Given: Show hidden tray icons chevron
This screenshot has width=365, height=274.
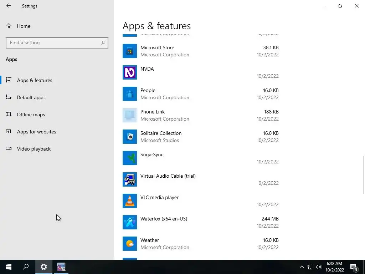Looking at the screenshot, I should click(x=302, y=267).
